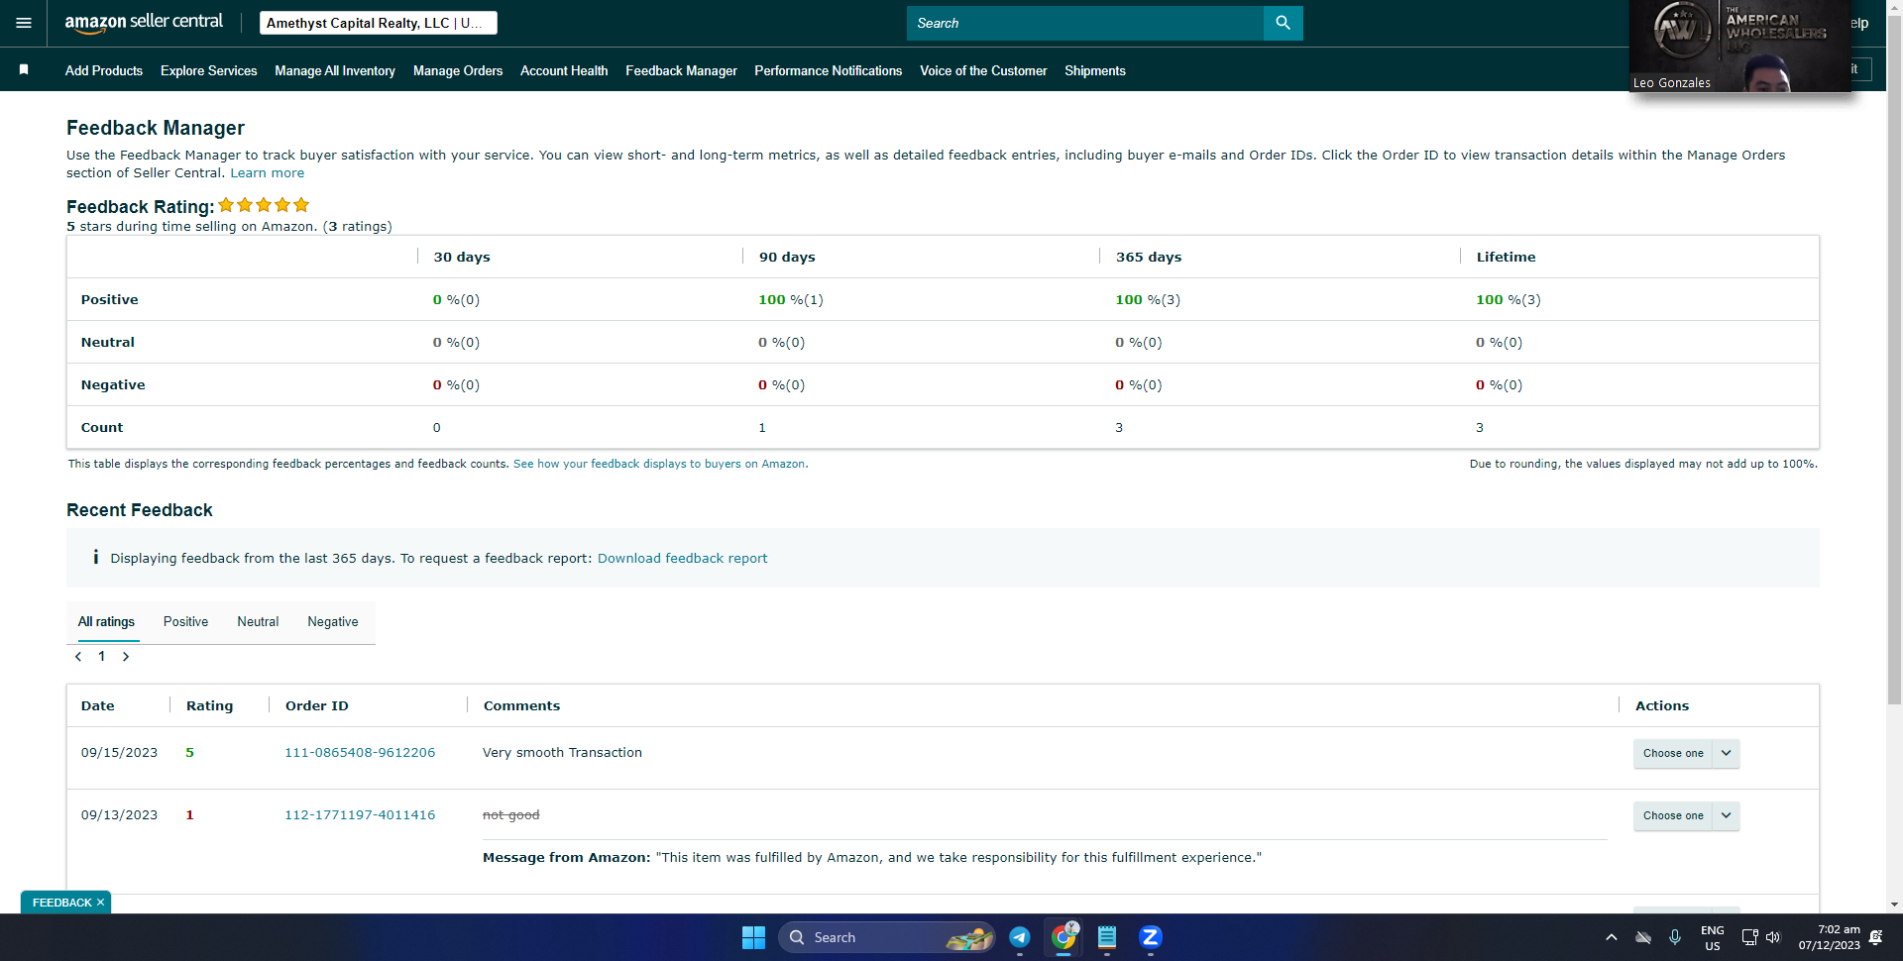Open Windows Start menu

tap(753, 937)
